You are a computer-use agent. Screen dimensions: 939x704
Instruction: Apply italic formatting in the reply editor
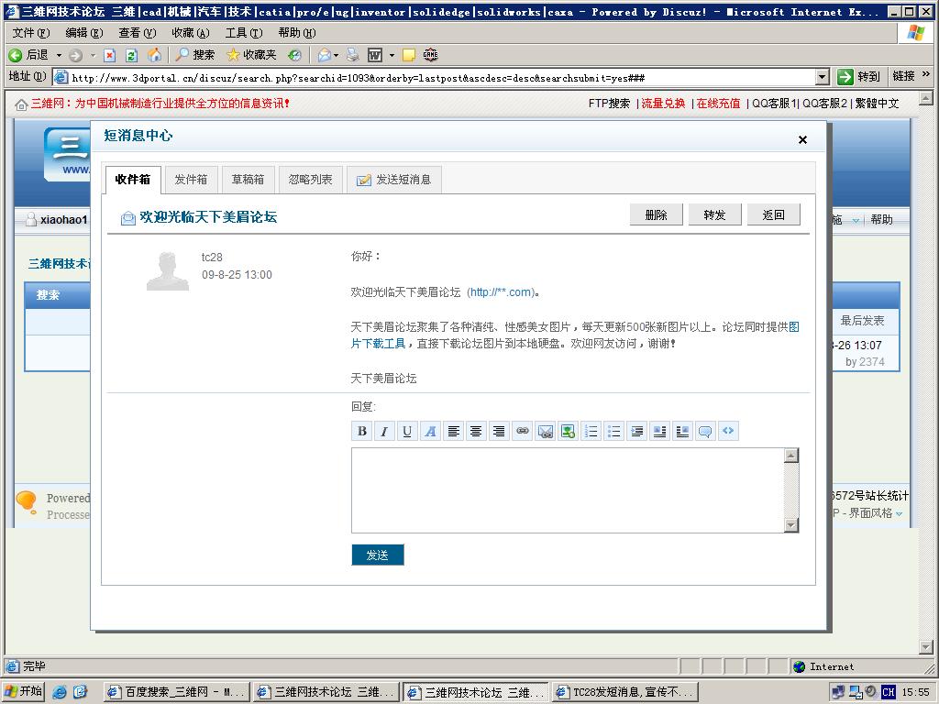point(384,431)
